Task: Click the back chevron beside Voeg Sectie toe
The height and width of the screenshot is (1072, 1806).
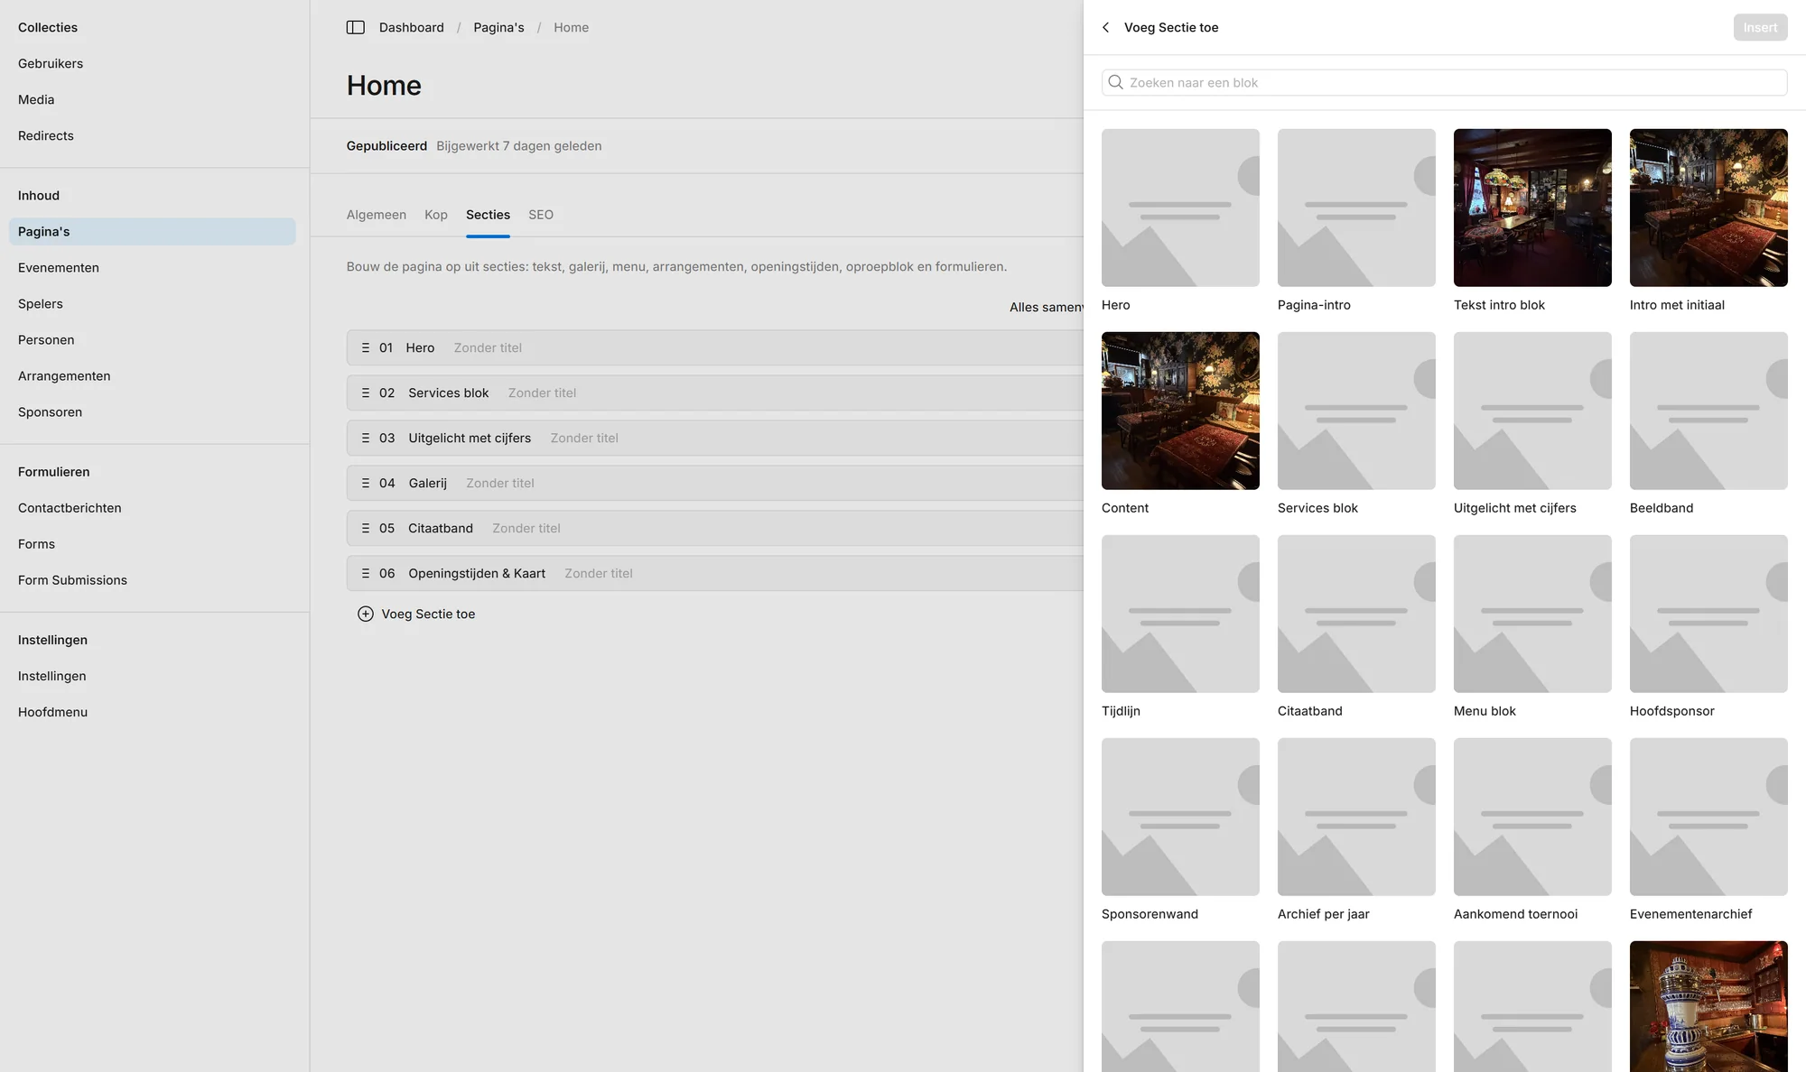Action: 1106,27
